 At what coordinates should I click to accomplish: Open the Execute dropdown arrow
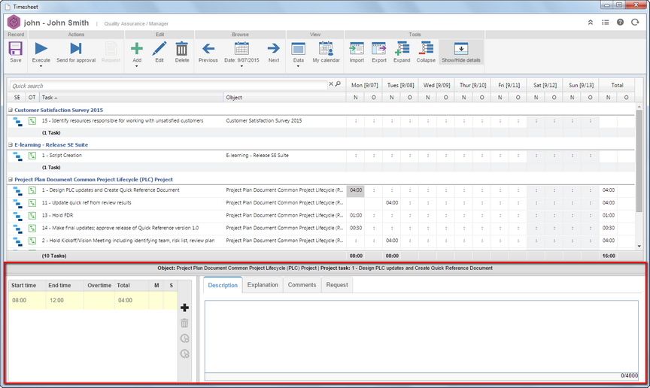tap(41, 66)
